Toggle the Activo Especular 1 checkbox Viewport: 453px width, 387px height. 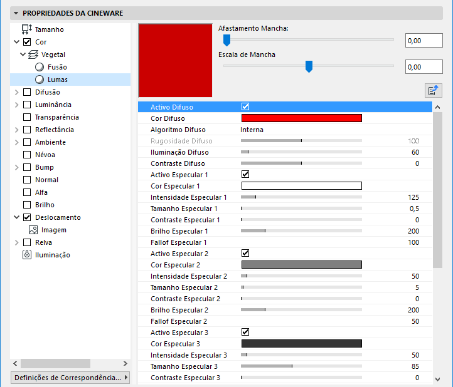245,174
